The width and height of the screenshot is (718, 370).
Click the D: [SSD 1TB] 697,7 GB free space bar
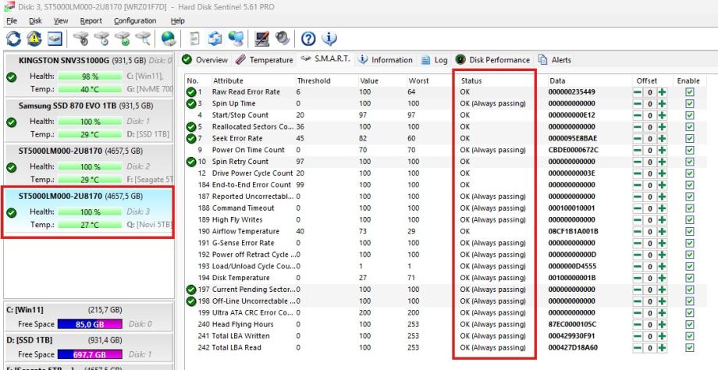90,354
